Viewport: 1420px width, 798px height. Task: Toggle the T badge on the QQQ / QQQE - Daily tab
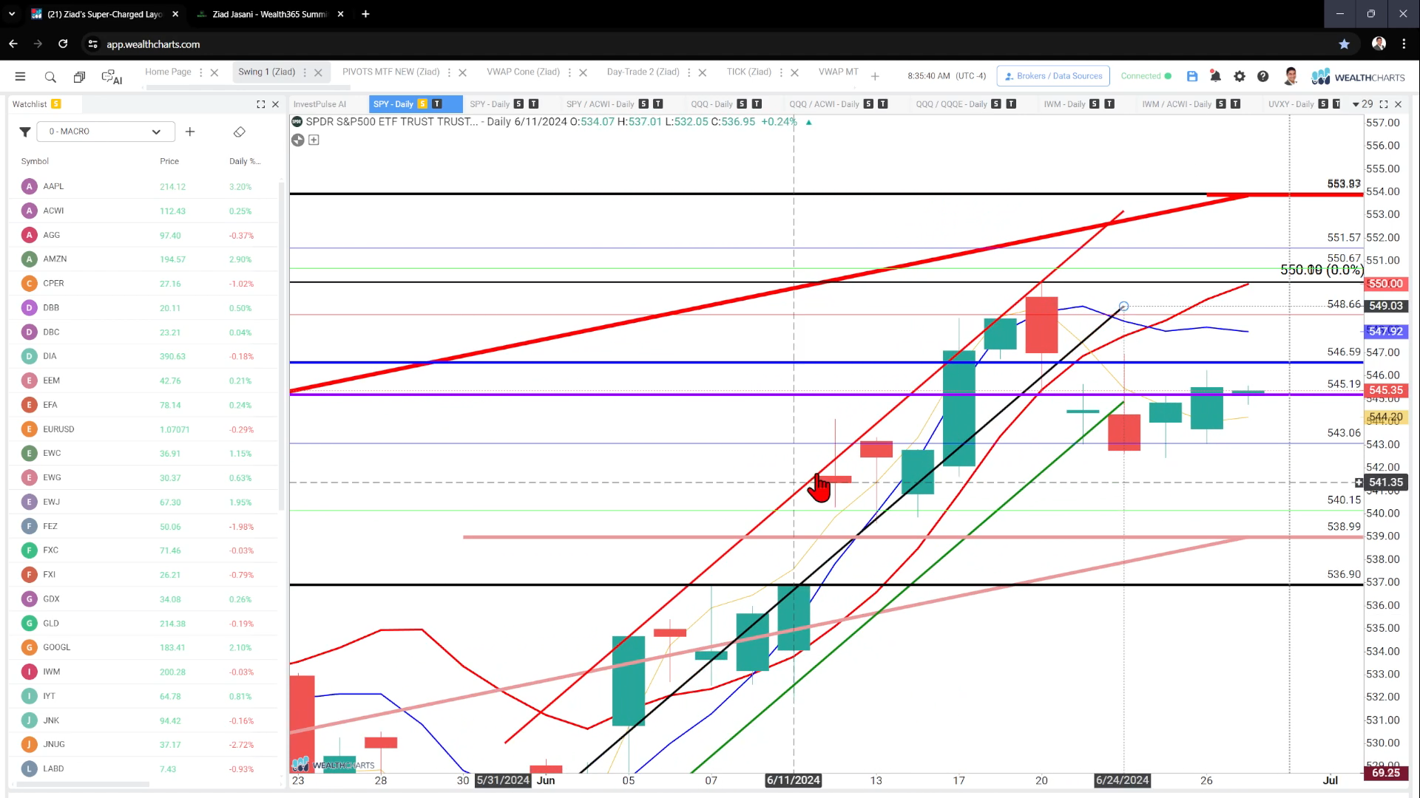coord(1011,104)
